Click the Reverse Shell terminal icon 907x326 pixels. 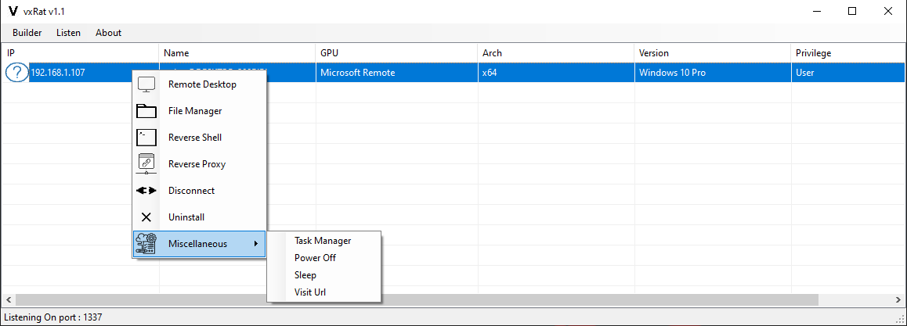pos(146,138)
